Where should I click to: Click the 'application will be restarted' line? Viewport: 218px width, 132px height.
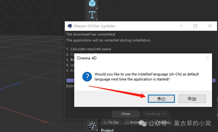[108, 40]
